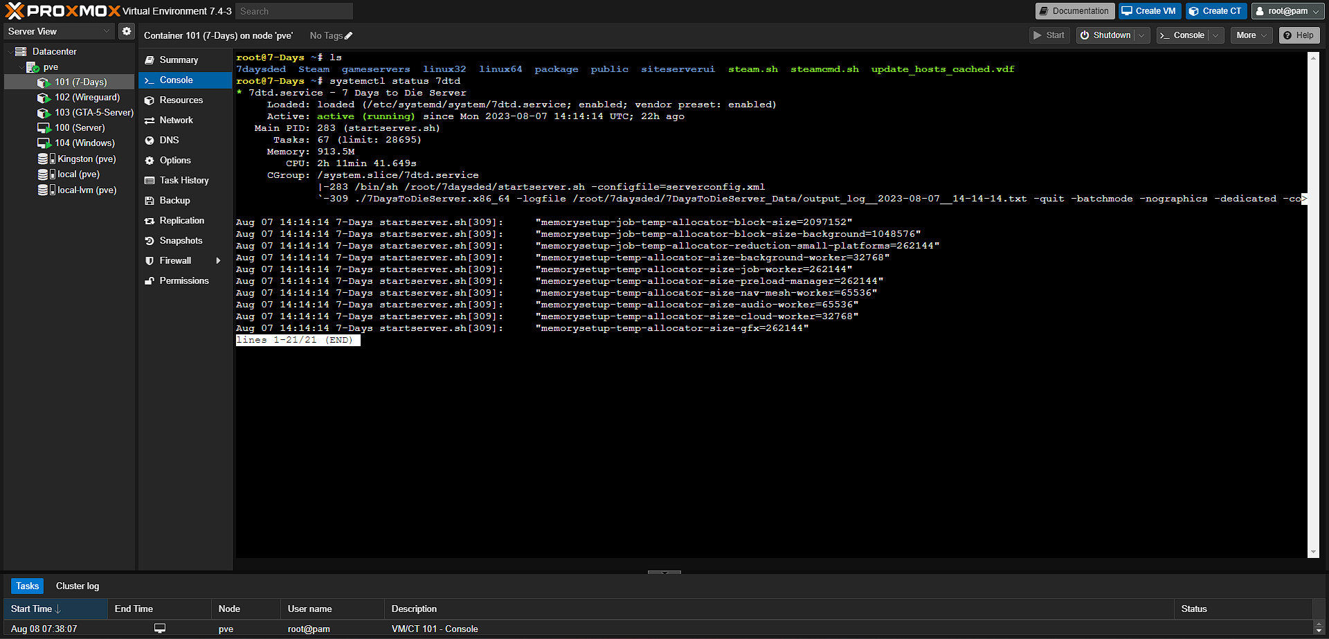Click the Resources cube icon
This screenshot has width=1329, height=639.
[149, 100]
